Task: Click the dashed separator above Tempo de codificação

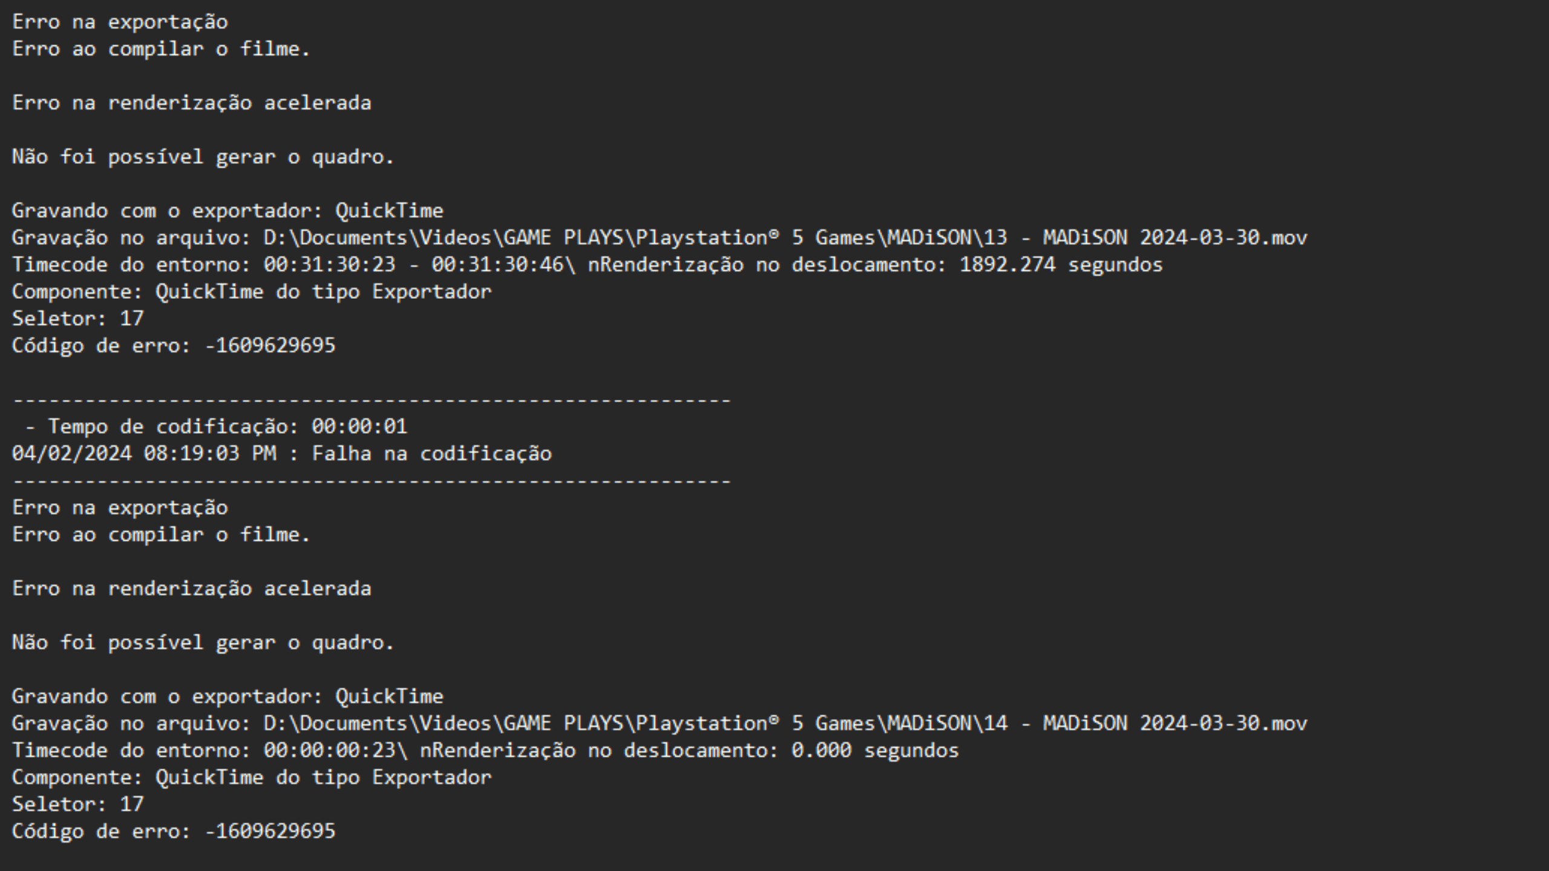Action: (372, 400)
